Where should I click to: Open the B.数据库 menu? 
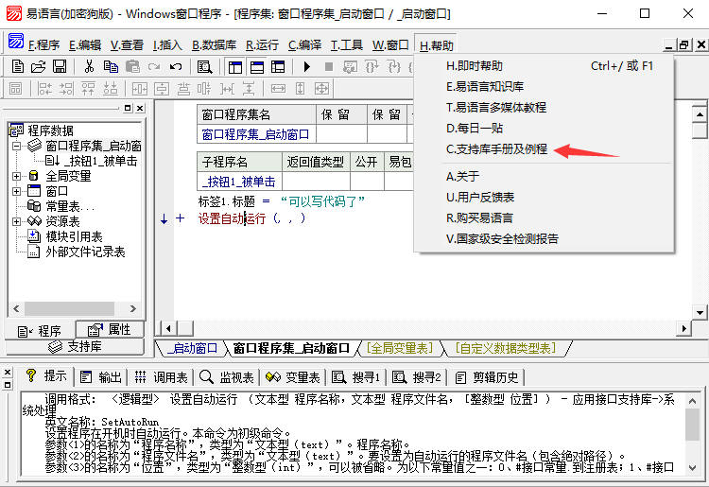215,45
